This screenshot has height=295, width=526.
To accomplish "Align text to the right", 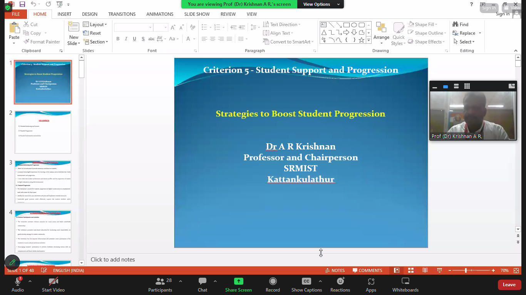I will pyautogui.click(x=221, y=39).
